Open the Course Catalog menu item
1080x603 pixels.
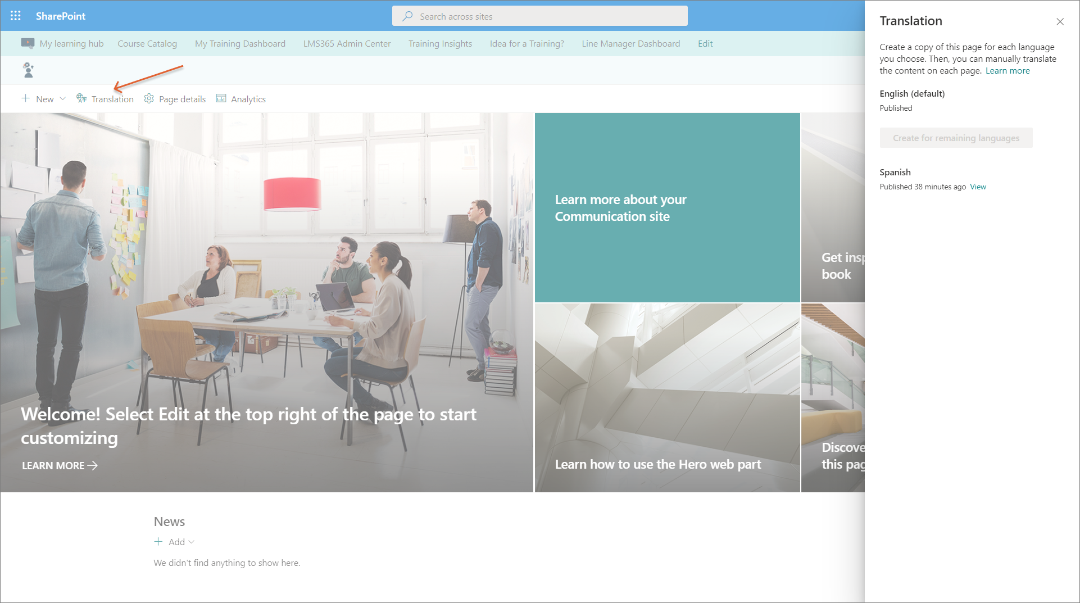pyautogui.click(x=147, y=43)
